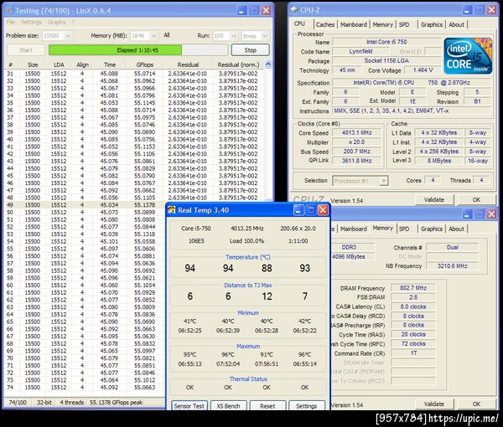Image resolution: width=503 pixels, height=427 pixels.
Task: Click OK in the lower CPU-Z window
Action: [476, 404]
